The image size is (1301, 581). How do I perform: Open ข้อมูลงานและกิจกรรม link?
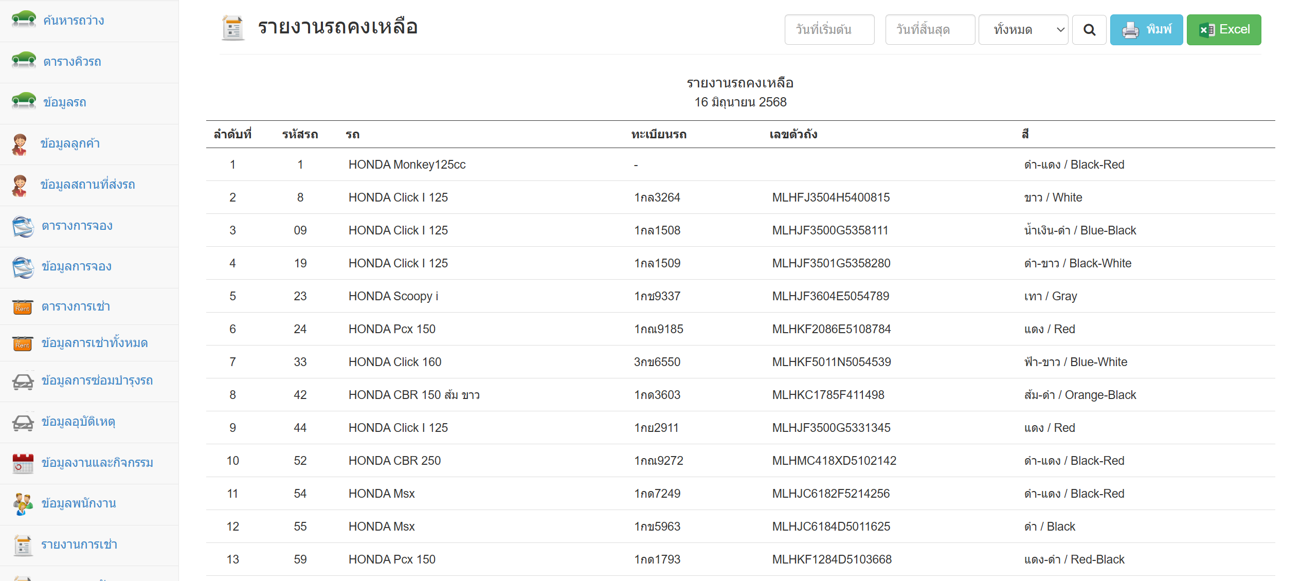coord(97,463)
